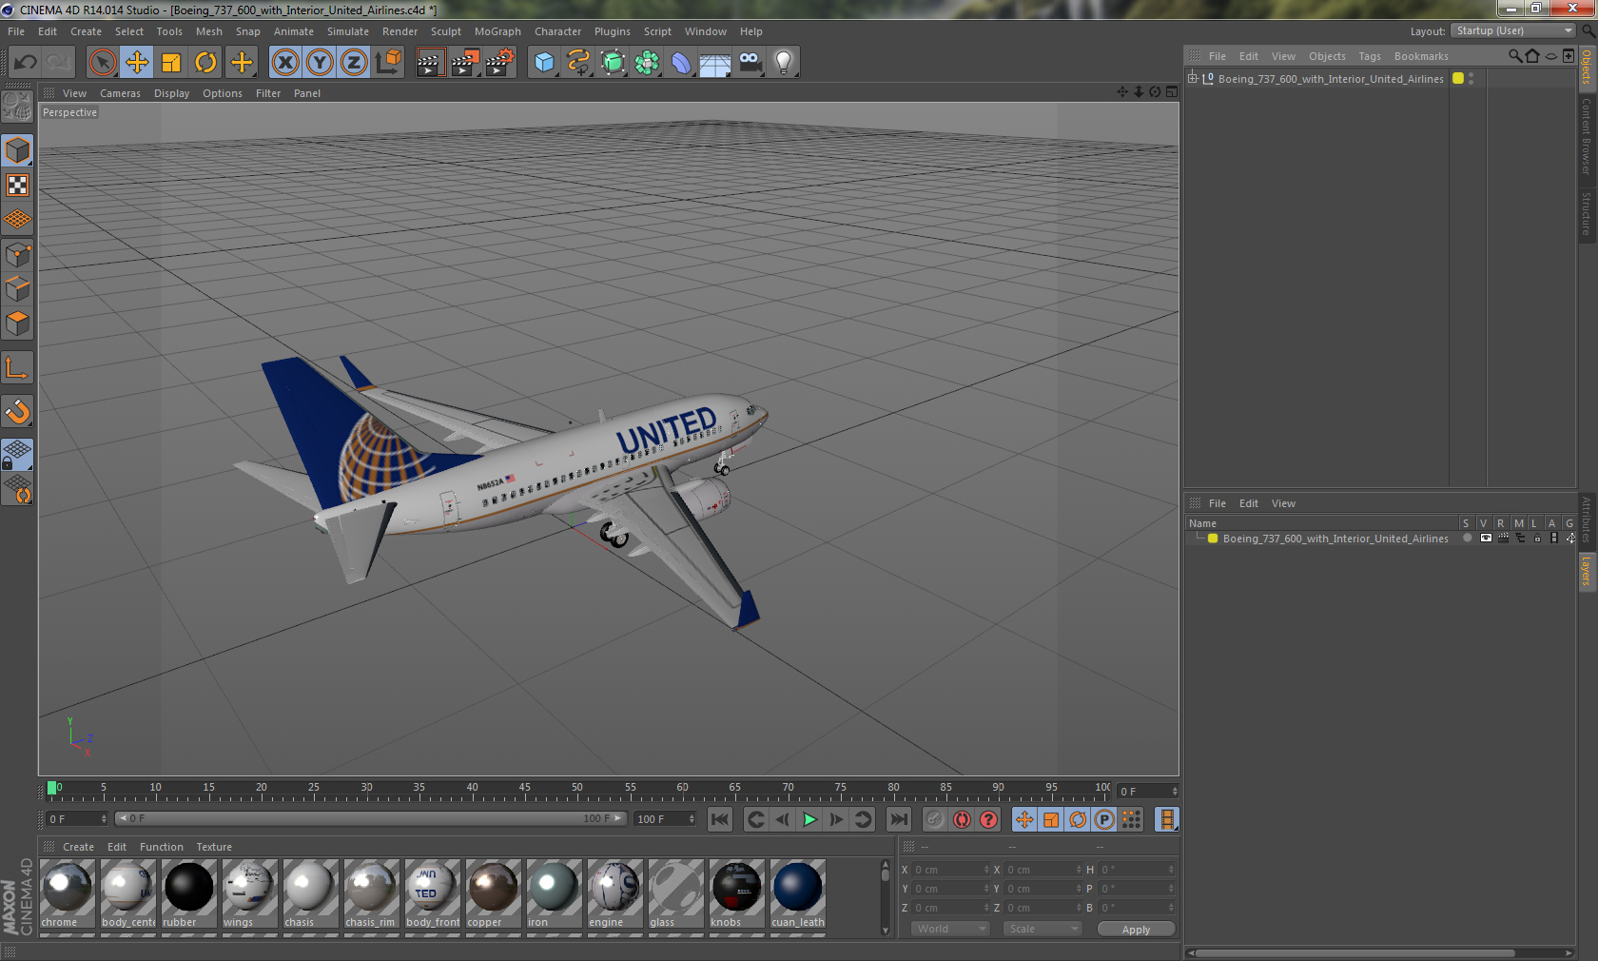Toggle Boeing object visibility dots
Viewport: 1598px width, 961px height.
(x=1471, y=79)
